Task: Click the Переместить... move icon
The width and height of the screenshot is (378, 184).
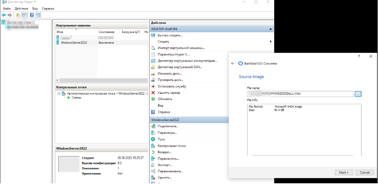Action: point(153,159)
